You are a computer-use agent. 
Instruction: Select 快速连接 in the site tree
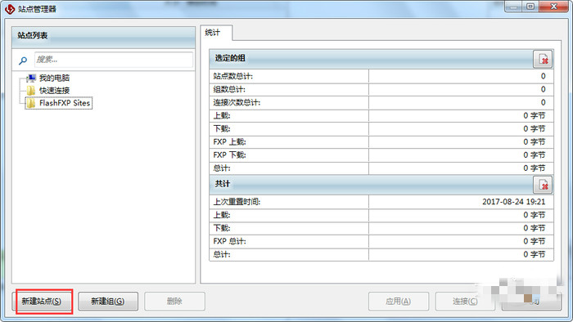tap(55, 91)
